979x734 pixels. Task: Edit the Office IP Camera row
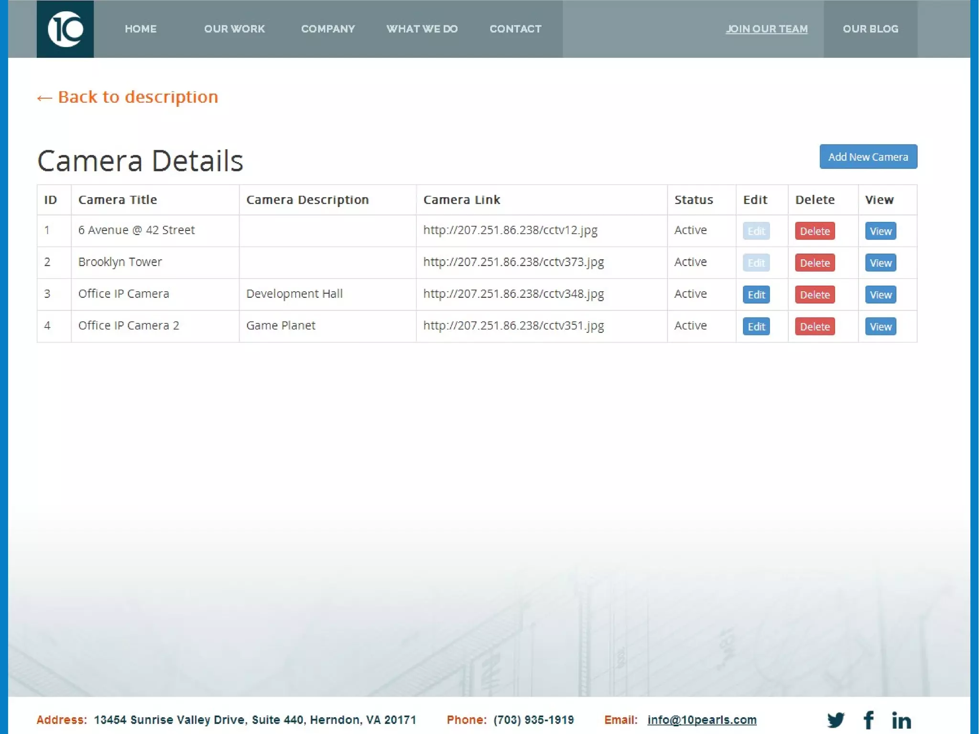coord(756,295)
